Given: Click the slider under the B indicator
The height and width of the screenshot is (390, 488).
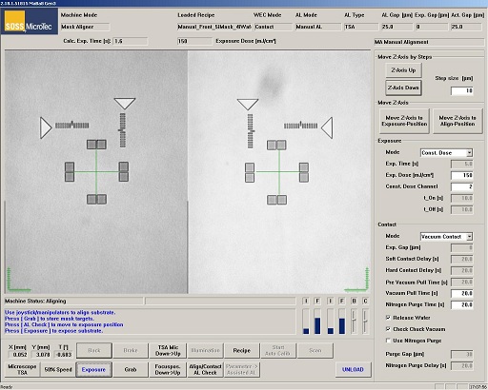Looking at the screenshot, I should coord(354,322).
